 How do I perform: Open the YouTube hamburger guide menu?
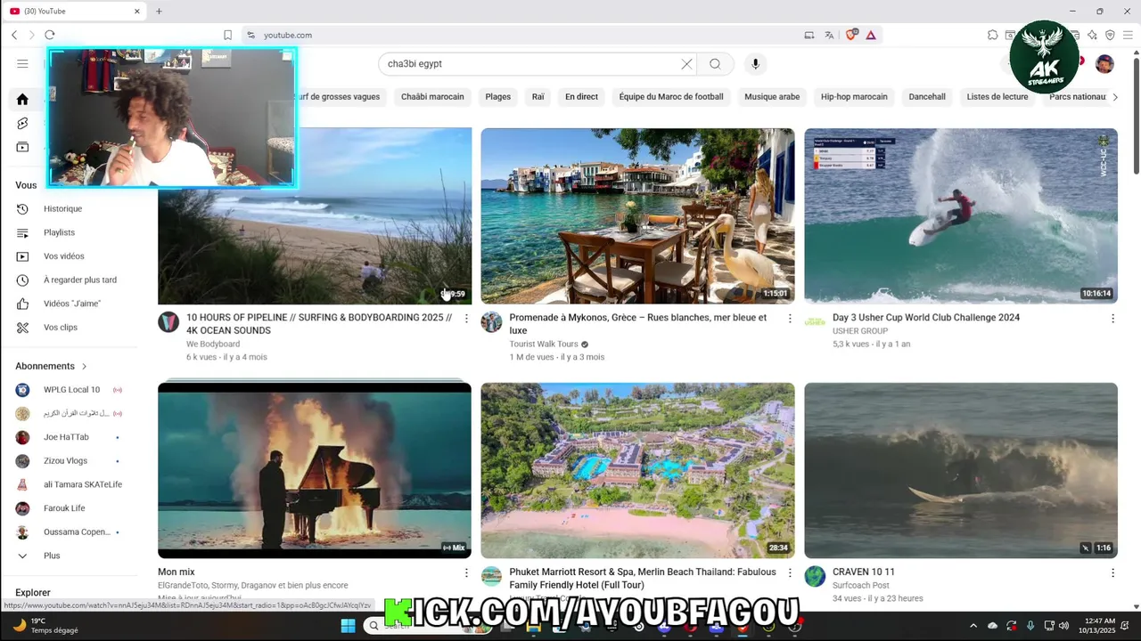pyautogui.click(x=22, y=63)
